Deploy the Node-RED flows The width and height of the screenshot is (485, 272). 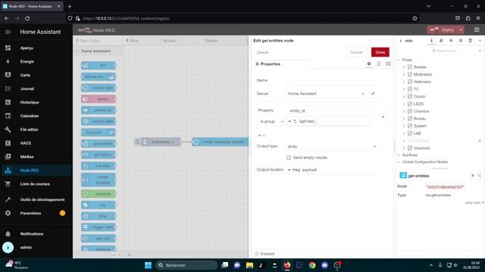[x=443, y=30]
